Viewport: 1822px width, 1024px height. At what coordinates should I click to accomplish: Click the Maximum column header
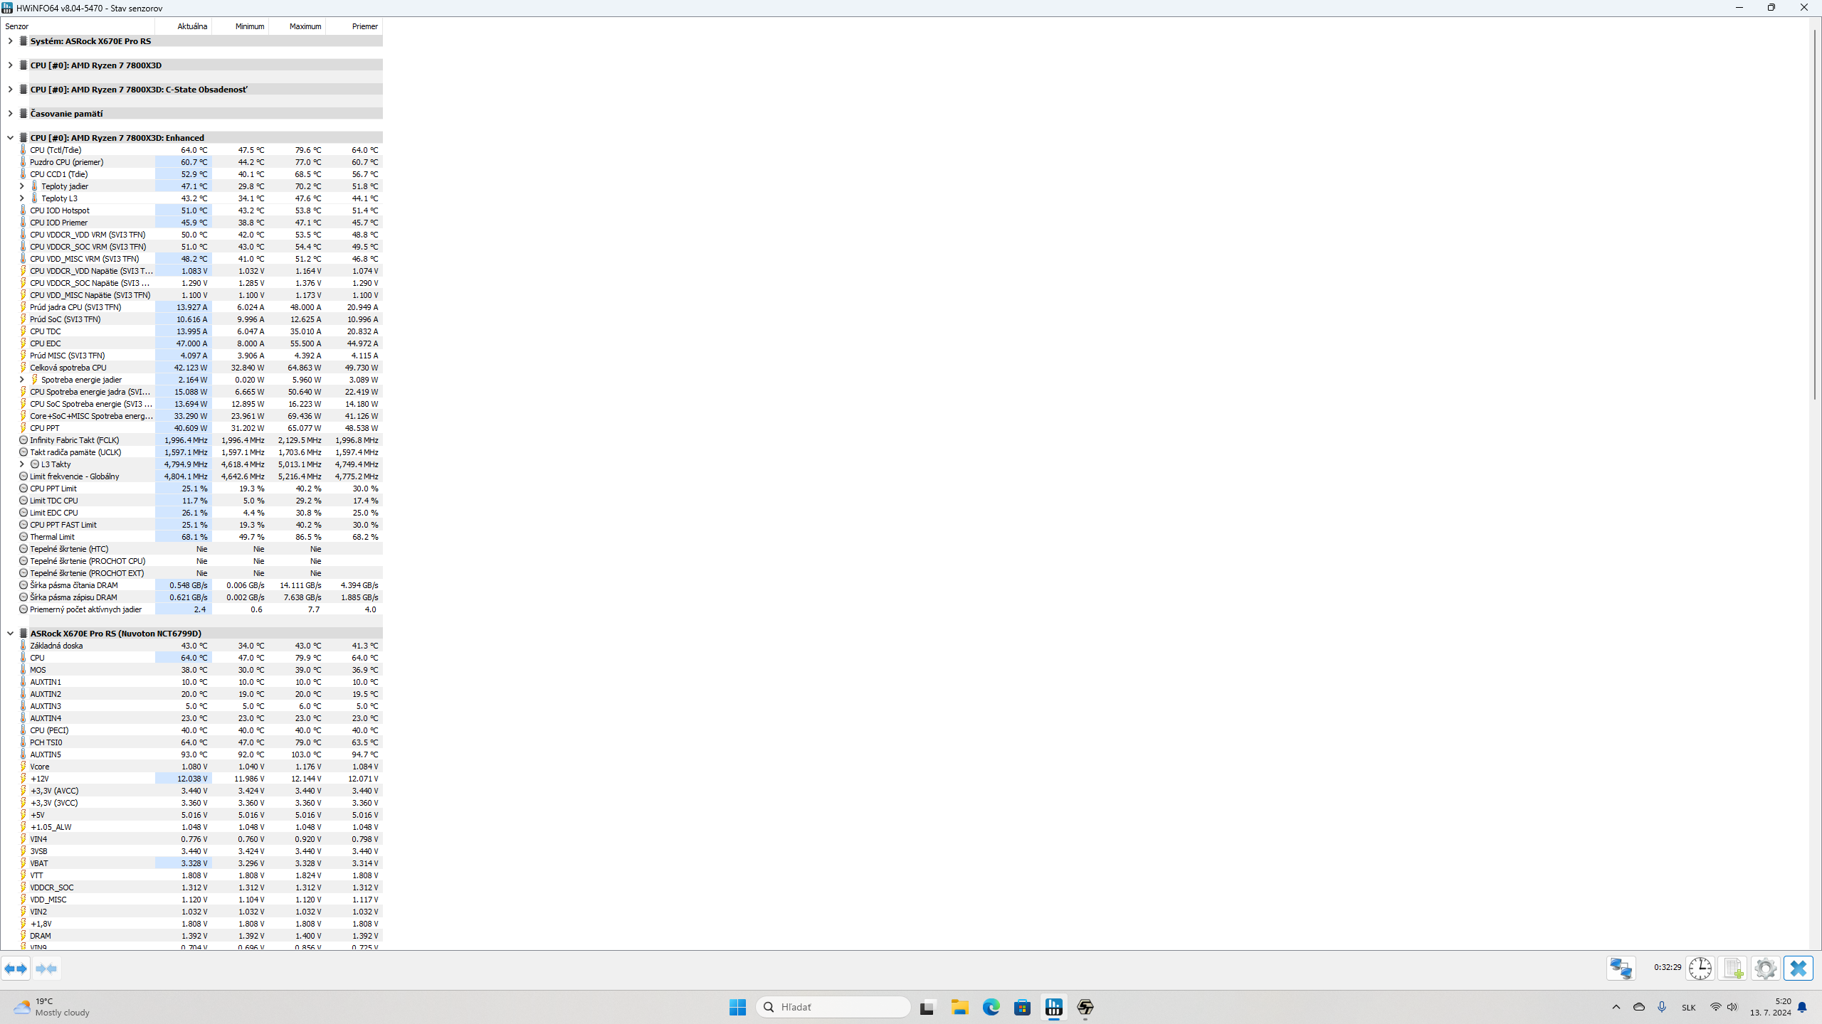coord(305,26)
